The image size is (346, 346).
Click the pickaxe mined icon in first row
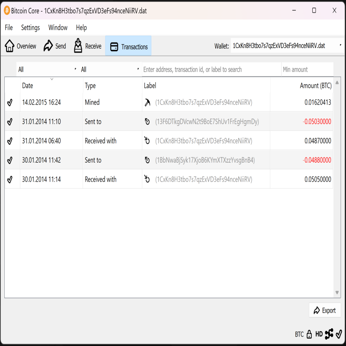147,103
